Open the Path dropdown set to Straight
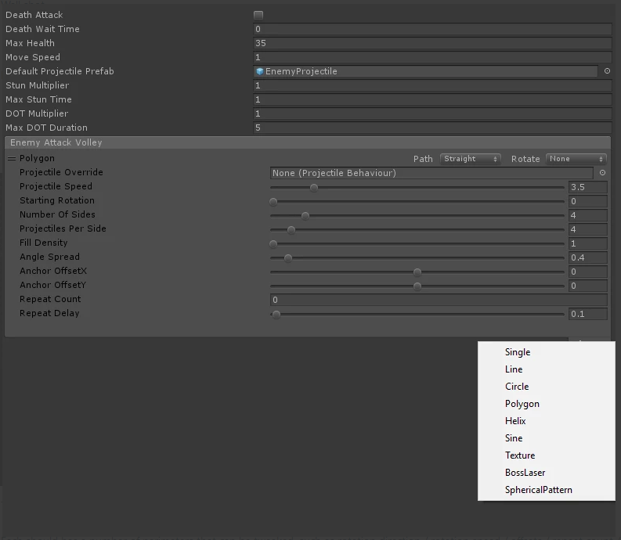Viewport: 621px width, 540px height. pos(470,159)
